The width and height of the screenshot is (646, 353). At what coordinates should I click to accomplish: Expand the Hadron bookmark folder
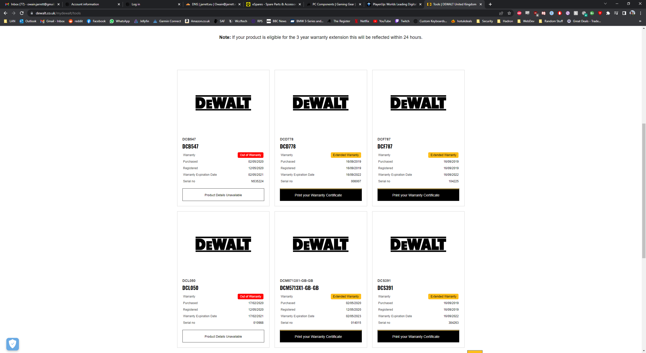pos(505,21)
